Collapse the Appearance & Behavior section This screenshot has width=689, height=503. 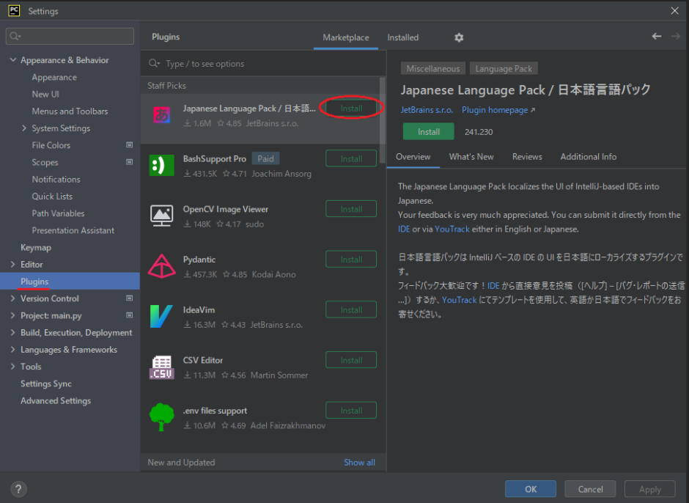pos(12,59)
